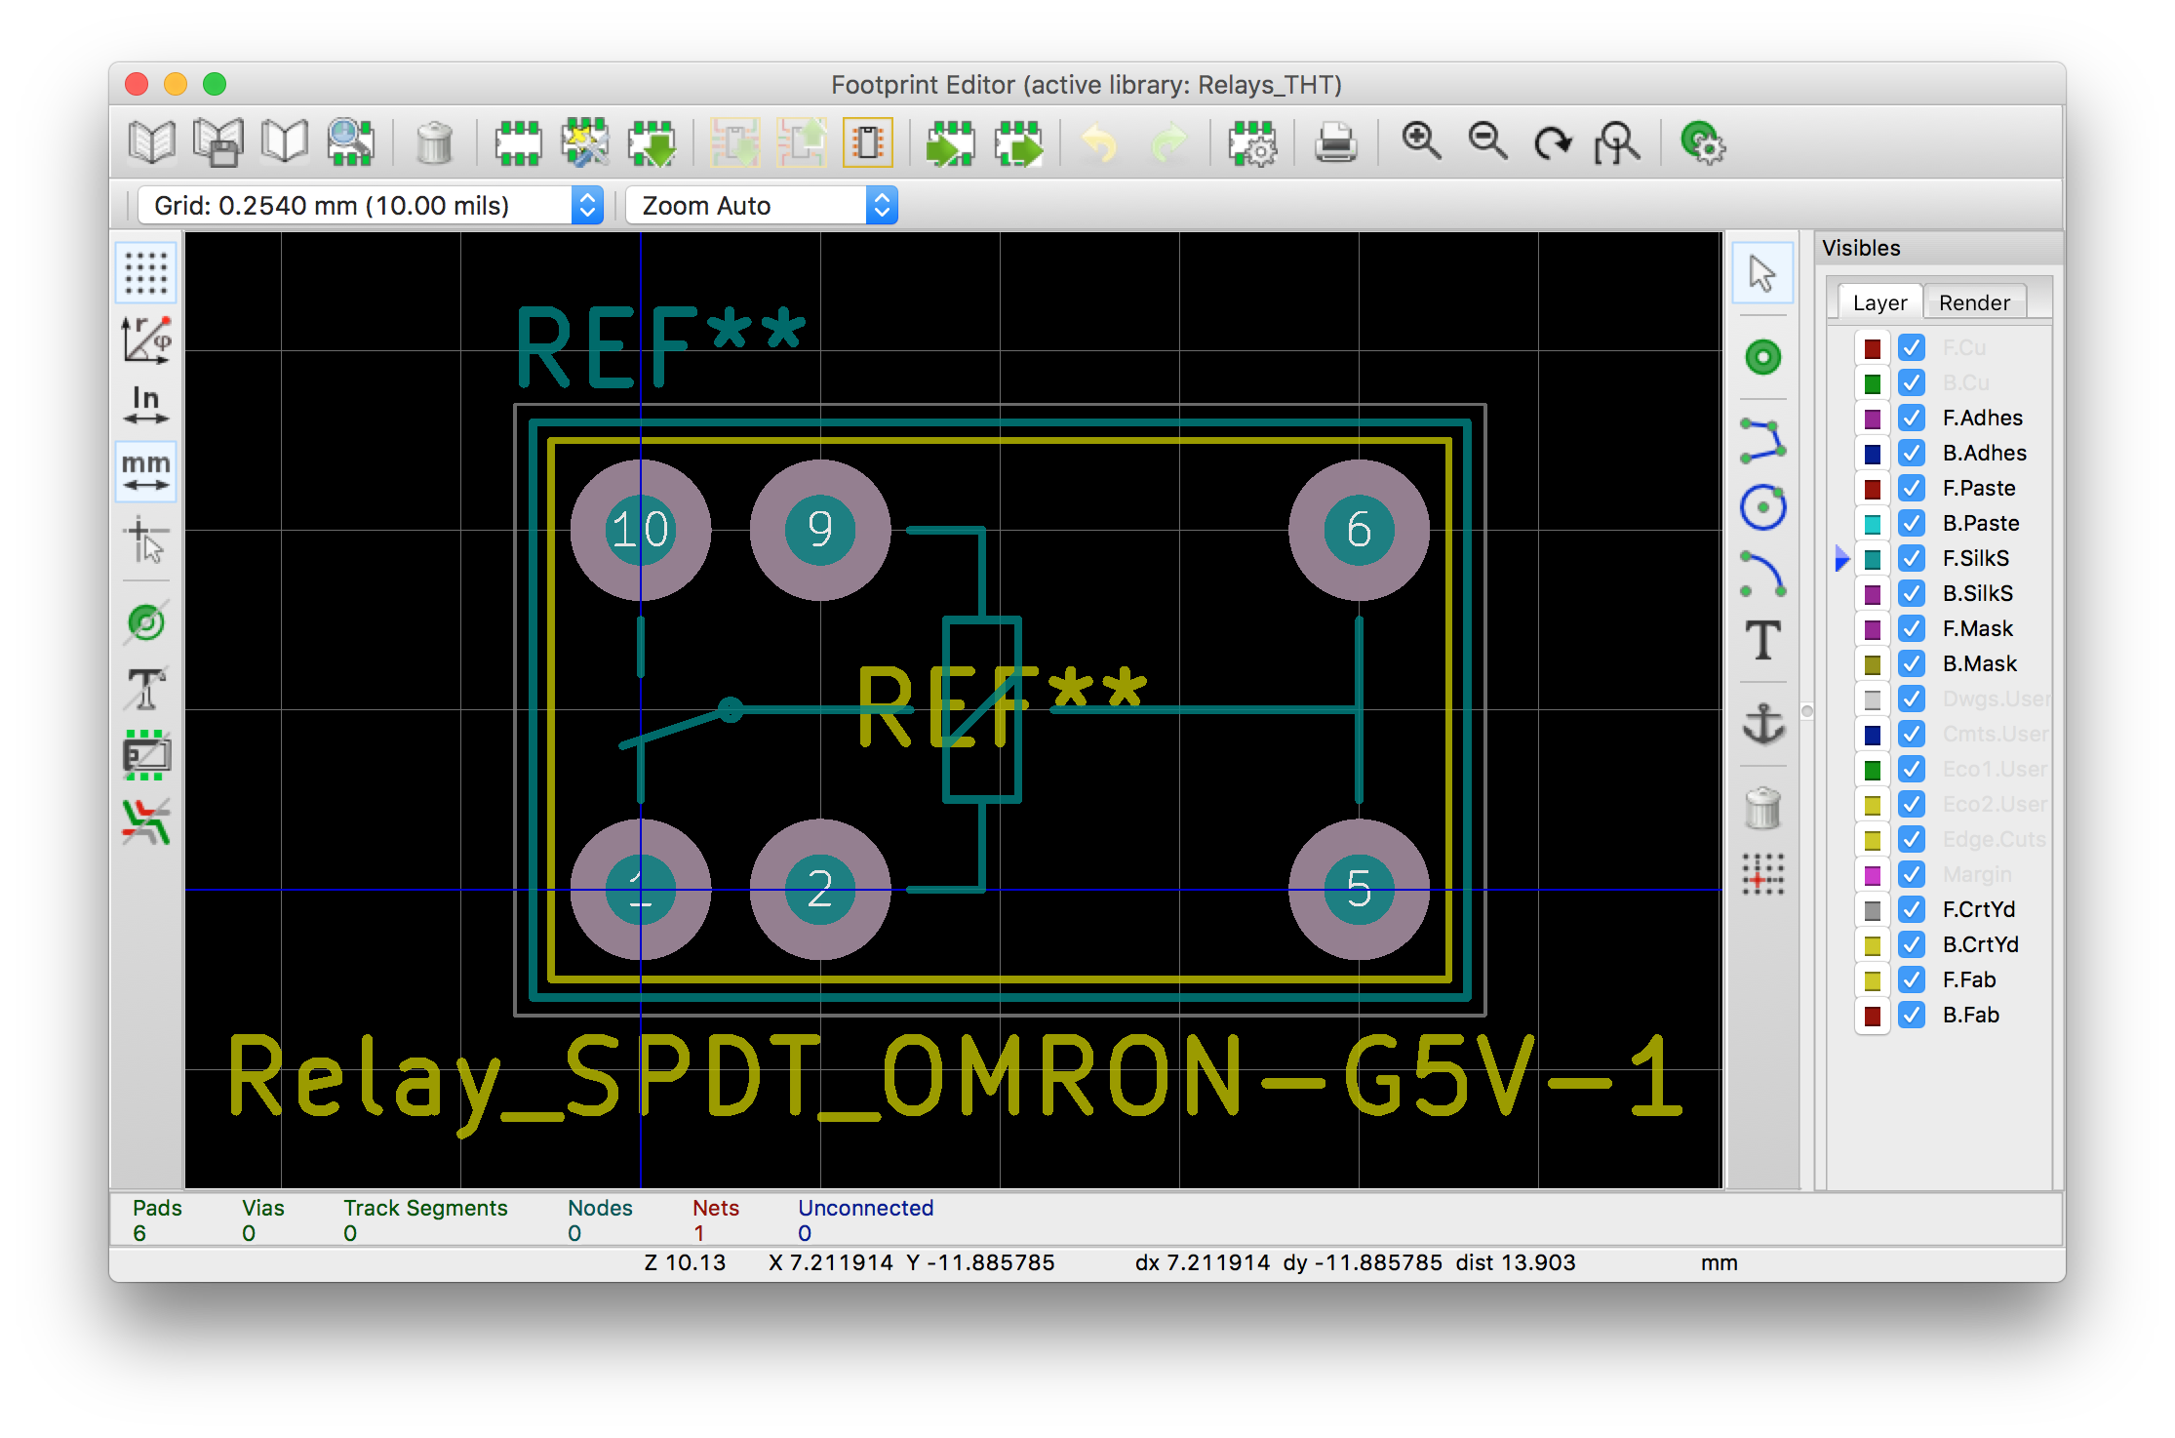The width and height of the screenshot is (2175, 1438).
Task: Open the Grid size dropdown
Action: click(x=371, y=206)
